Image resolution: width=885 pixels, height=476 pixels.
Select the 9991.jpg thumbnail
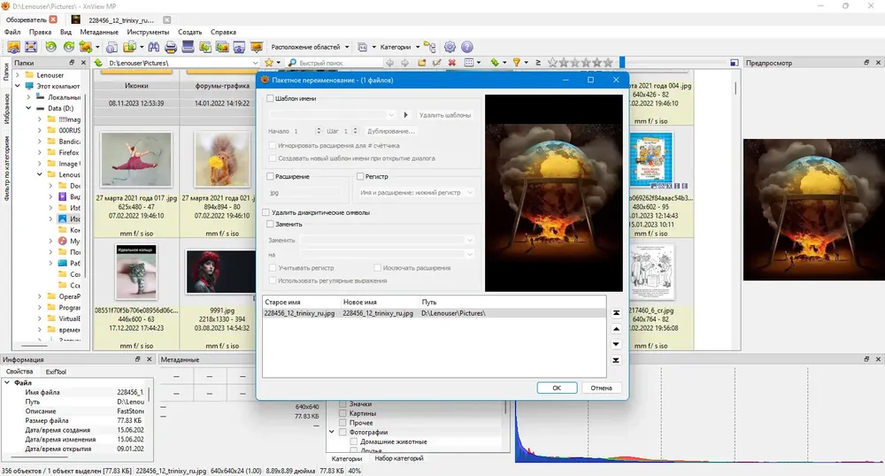pos(221,273)
